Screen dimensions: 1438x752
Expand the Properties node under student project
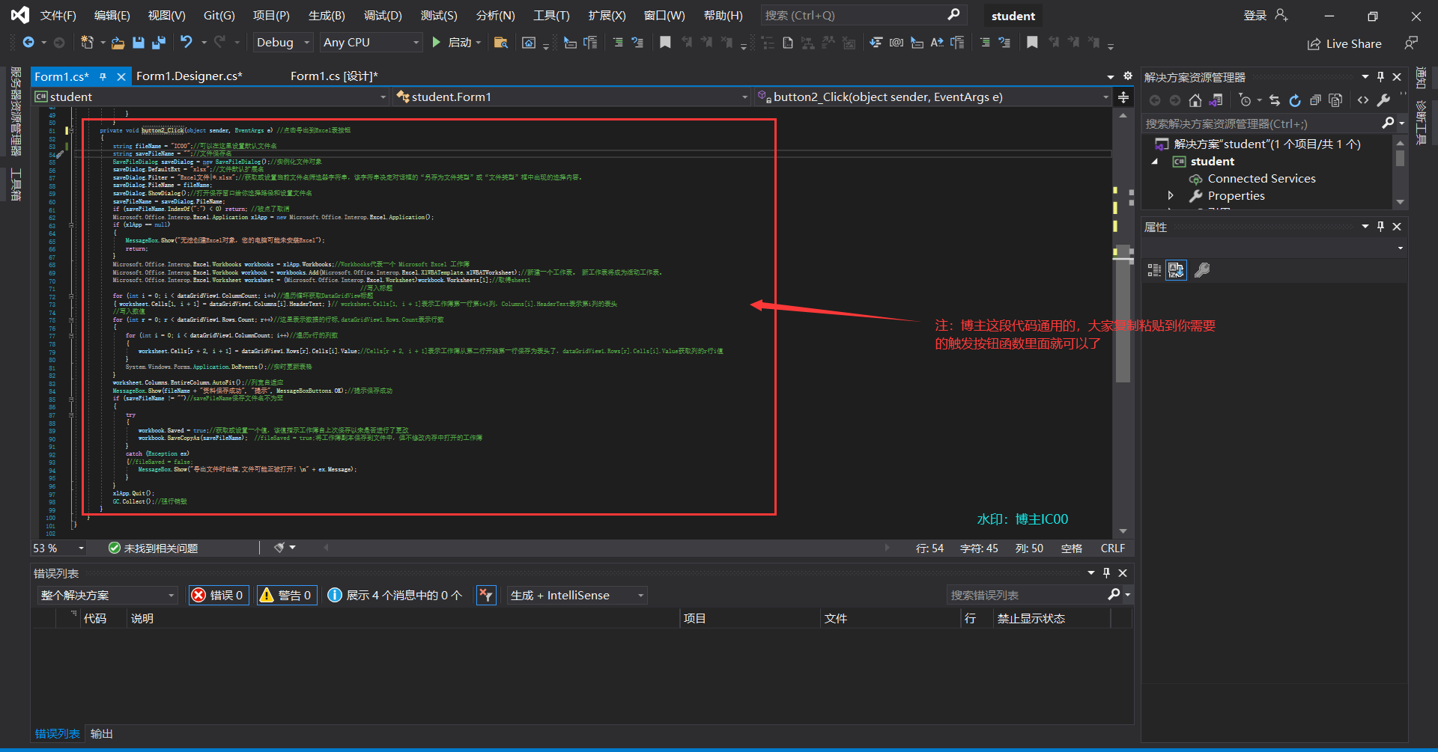click(x=1171, y=195)
